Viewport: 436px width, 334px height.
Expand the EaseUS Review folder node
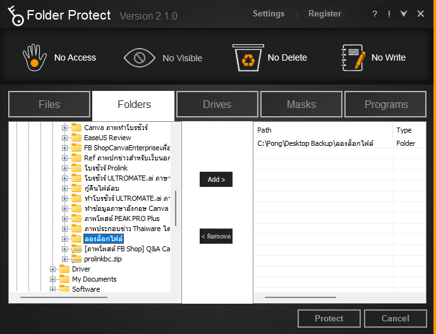coord(64,138)
